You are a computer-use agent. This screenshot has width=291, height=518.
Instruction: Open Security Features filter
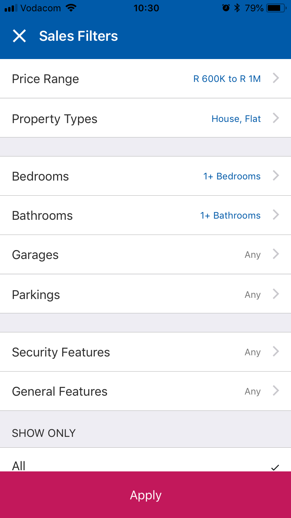pos(145,352)
